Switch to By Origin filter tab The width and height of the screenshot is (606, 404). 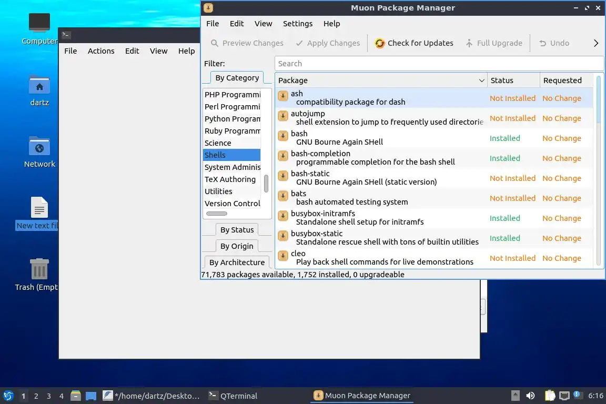(x=237, y=246)
